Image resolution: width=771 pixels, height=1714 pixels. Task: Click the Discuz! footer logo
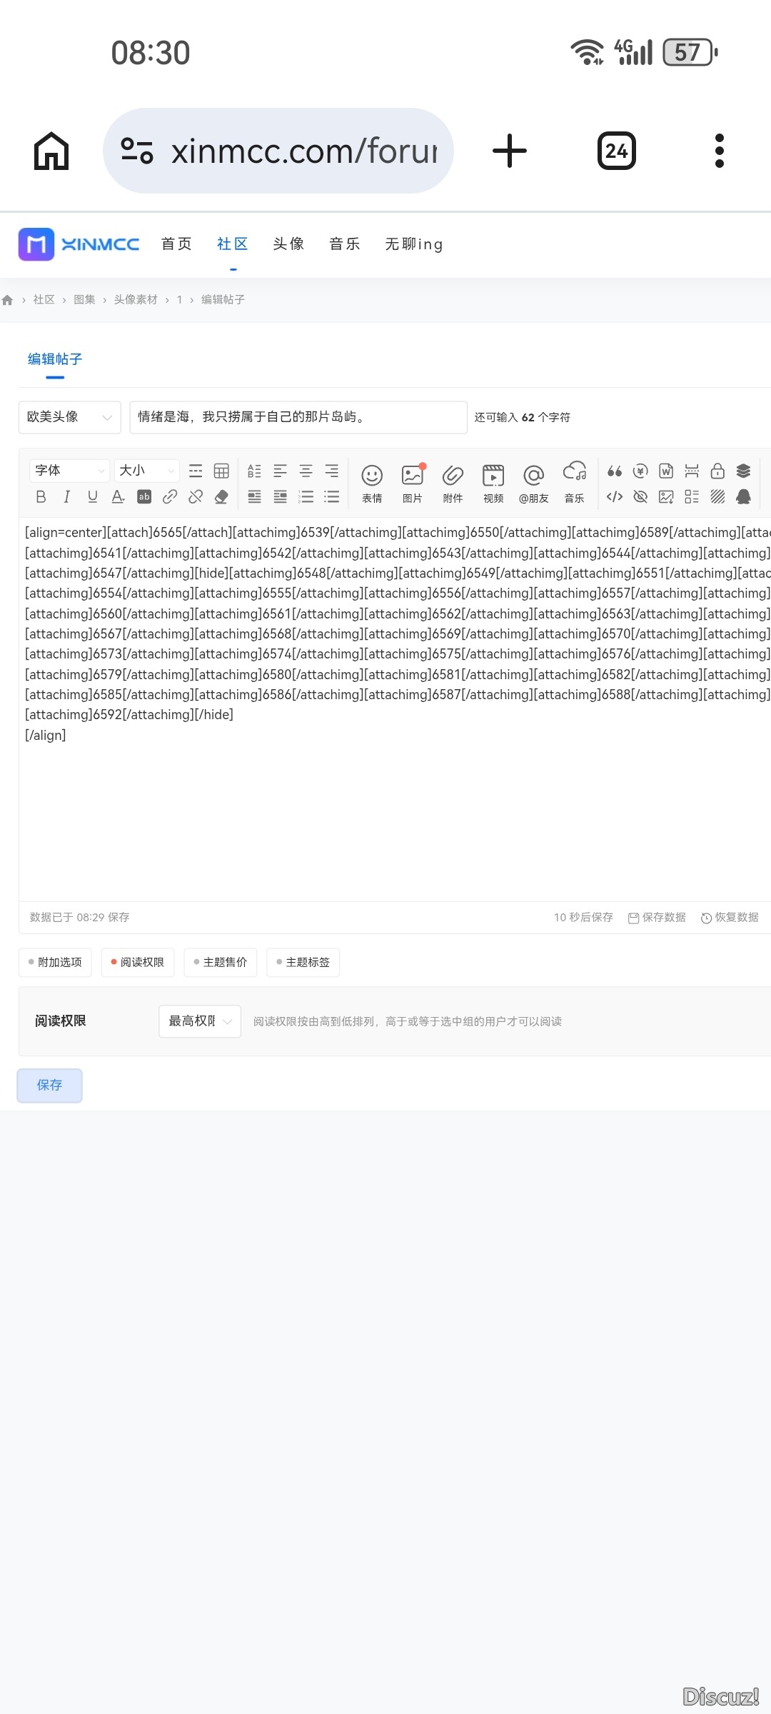721,1697
